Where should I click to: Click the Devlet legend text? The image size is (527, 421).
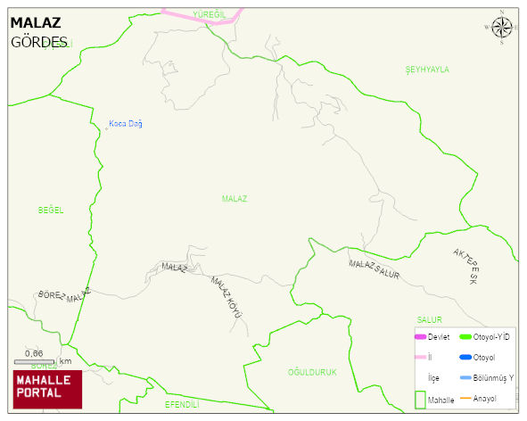[439, 337]
